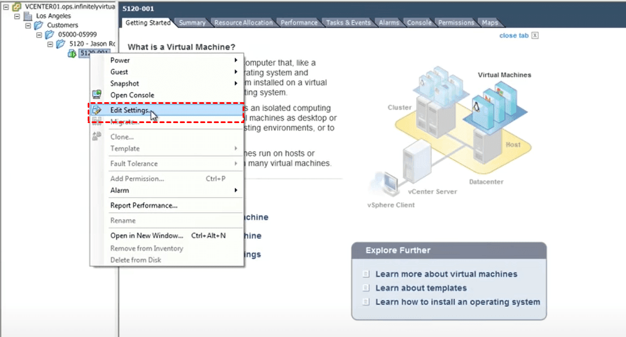Click the vSphere Client diagram label
Image resolution: width=626 pixels, height=337 pixels.
tap(391, 205)
